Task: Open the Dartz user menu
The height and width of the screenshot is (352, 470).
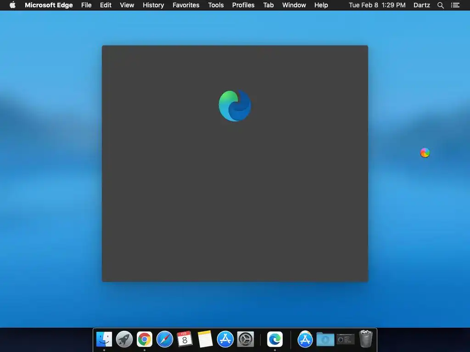Action: point(421,5)
